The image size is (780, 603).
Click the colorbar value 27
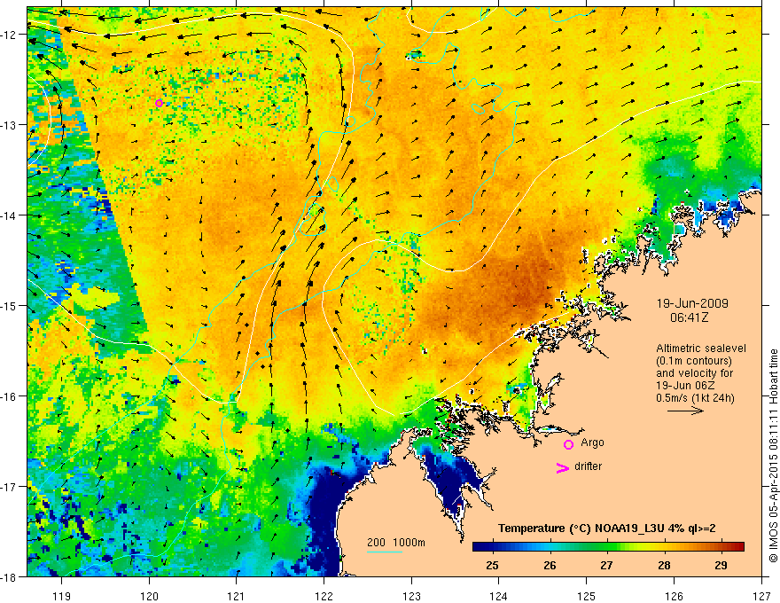pos(606,565)
